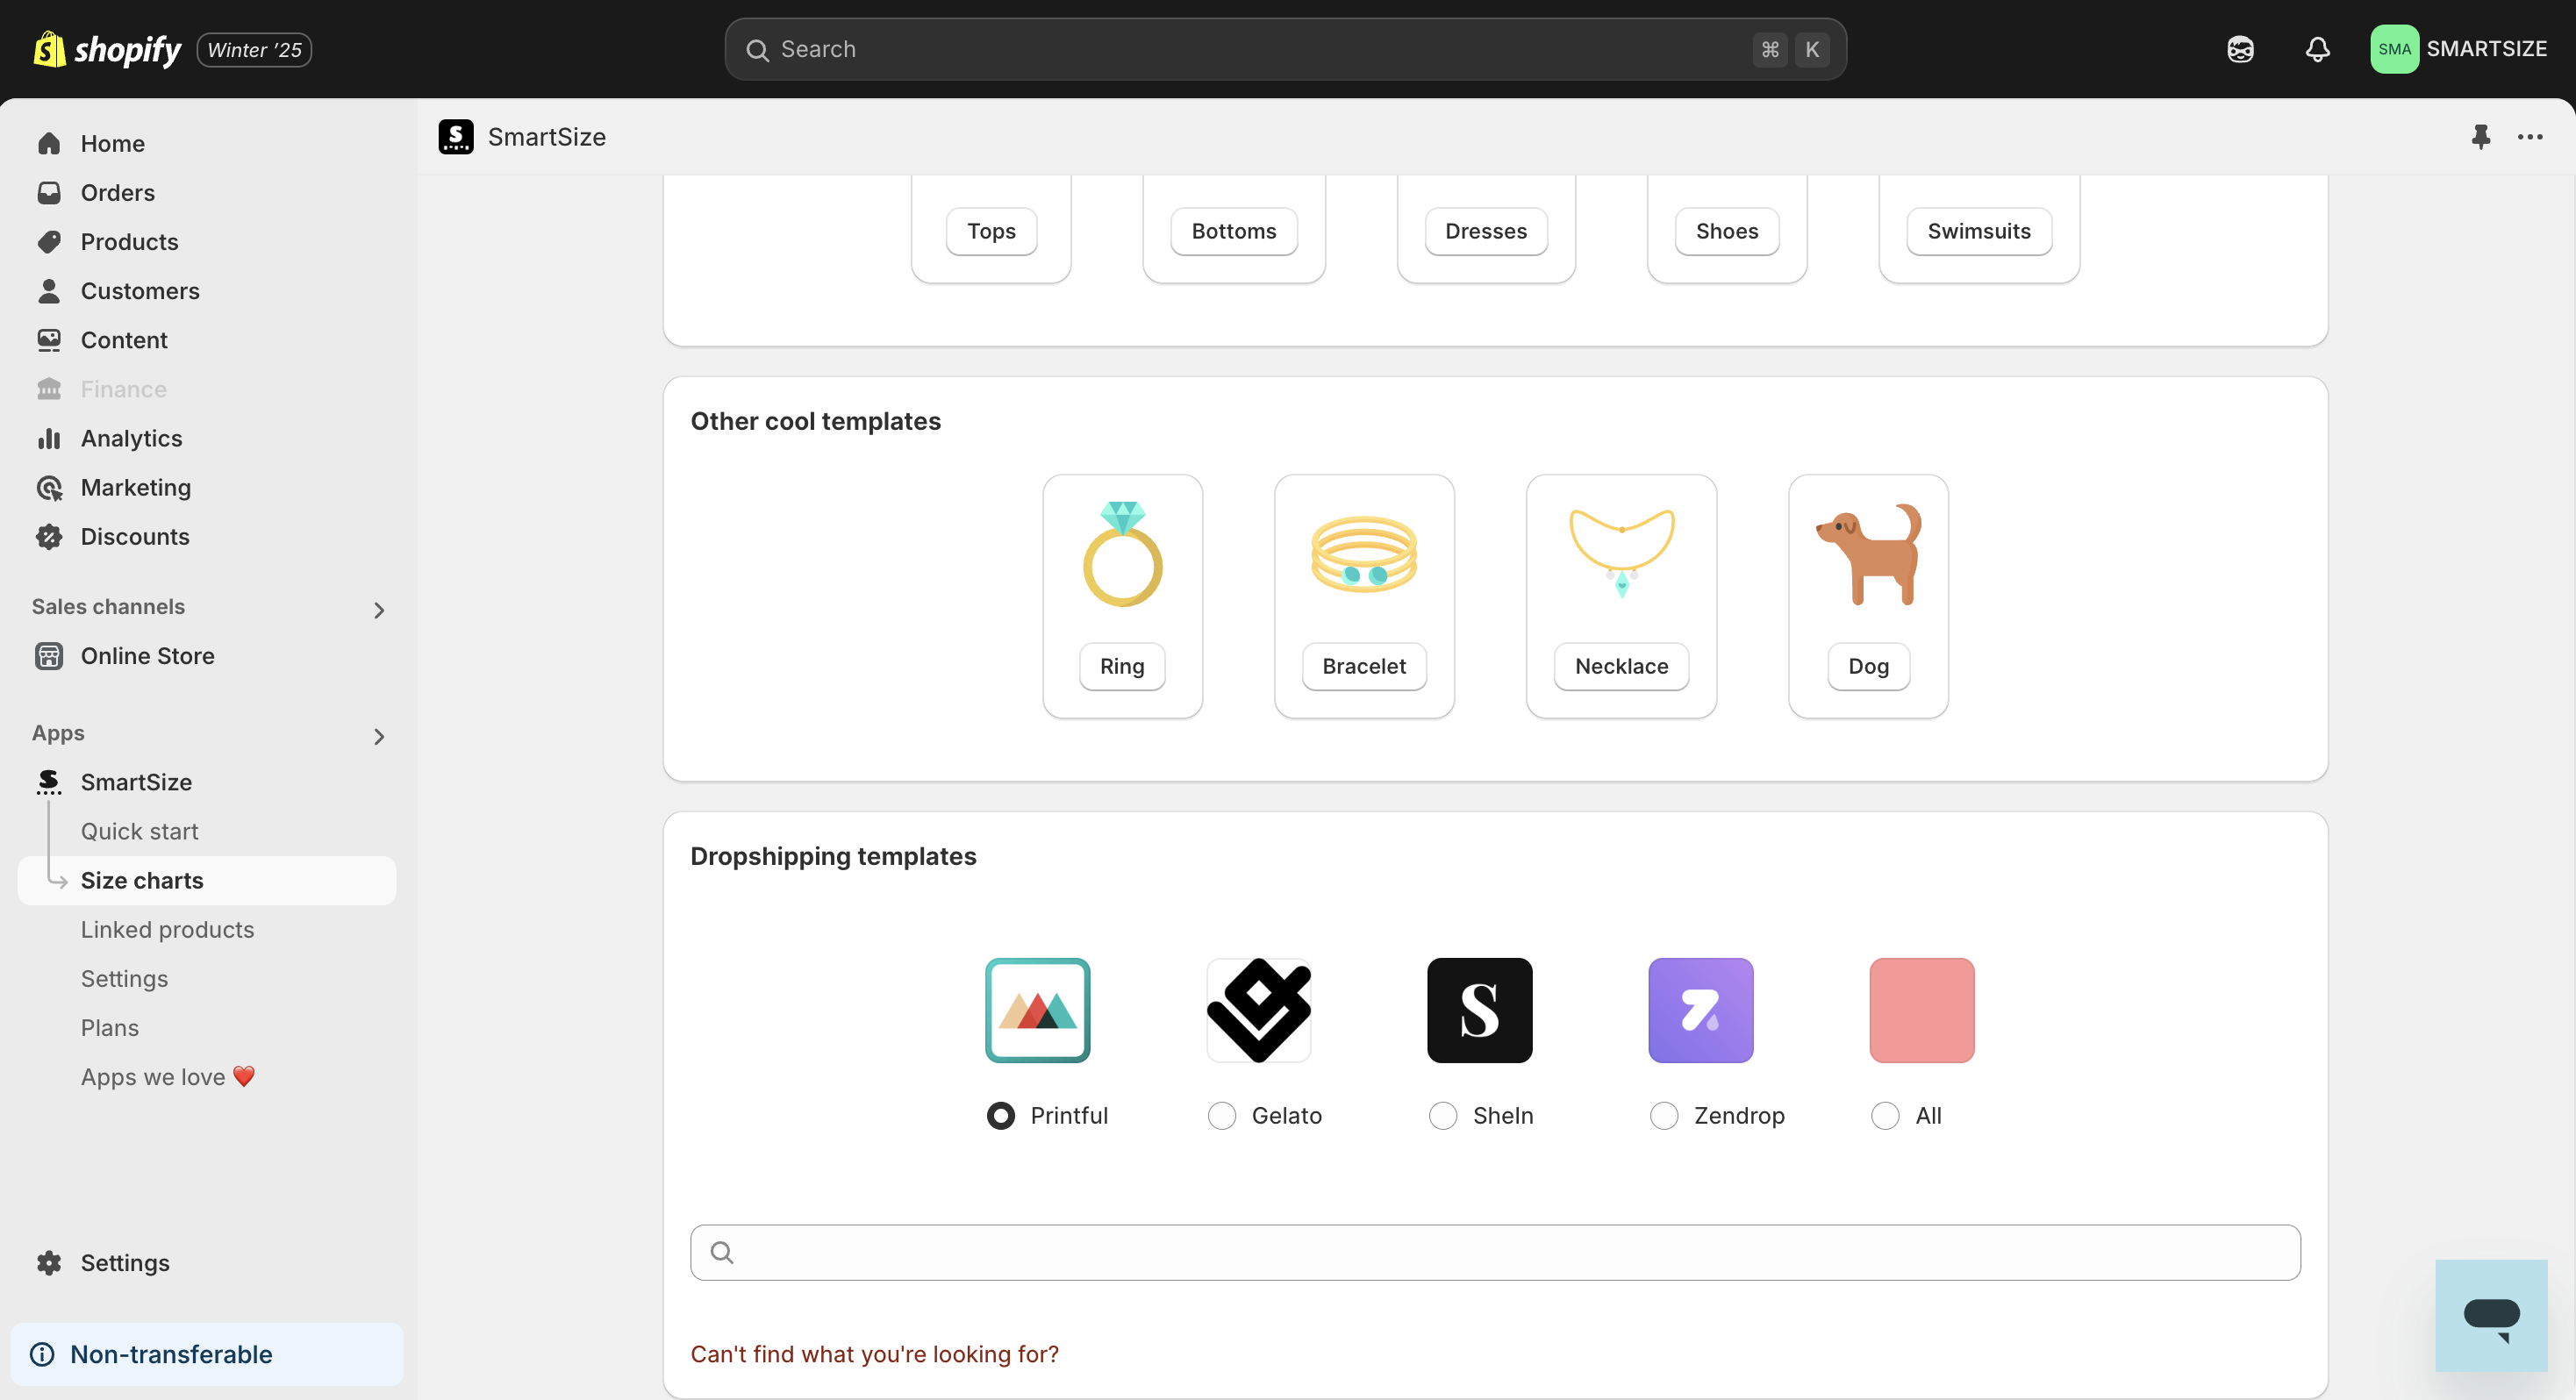Open the Plans page
Screen dimensions: 2576x1400
109,1027
